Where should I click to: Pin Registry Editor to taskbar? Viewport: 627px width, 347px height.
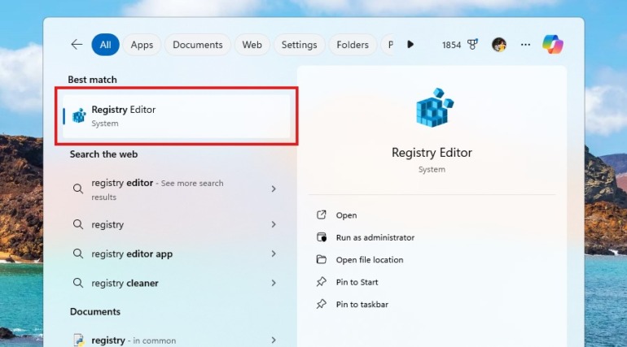(x=362, y=304)
